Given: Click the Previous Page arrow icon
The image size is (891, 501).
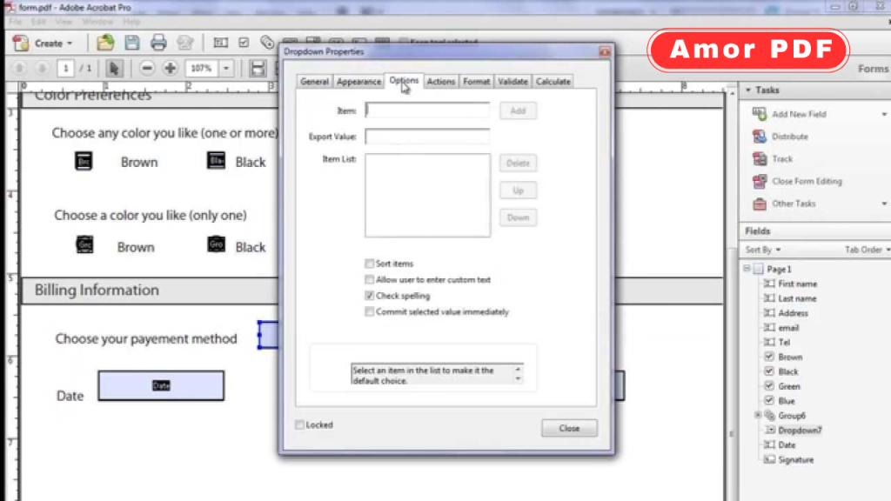Looking at the screenshot, I should tap(19, 68).
